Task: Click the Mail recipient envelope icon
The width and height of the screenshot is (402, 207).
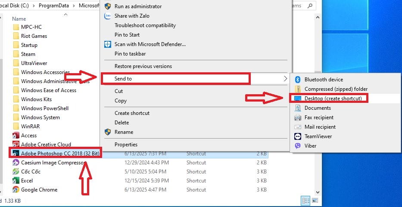Action: pyautogui.click(x=298, y=127)
